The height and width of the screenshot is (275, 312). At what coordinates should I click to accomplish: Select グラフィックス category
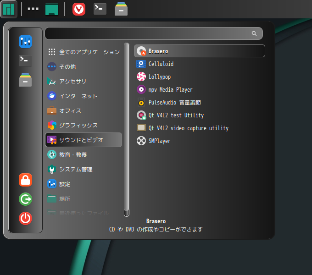click(84, 126)
